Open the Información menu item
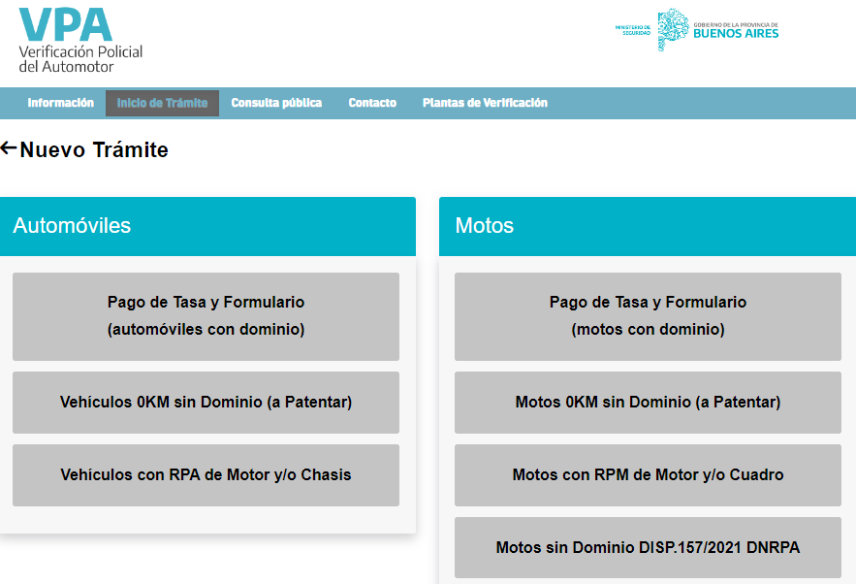This screenshot has height=584, width=856. [61, 103]
